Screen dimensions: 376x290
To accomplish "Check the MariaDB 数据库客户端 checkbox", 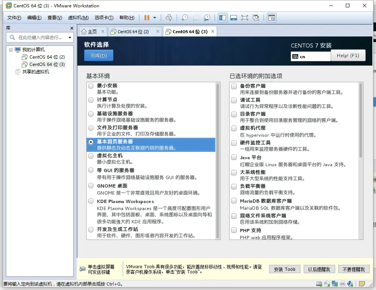I will [234, 200].
